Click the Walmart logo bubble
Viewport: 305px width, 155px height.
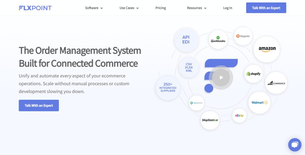(x=260, y=103)
